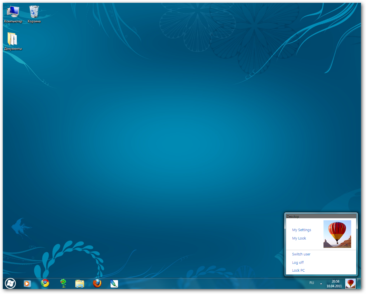The width and height of the screenshot is (366, 294).
Task: Choose Log off in user menu
Action: click(298, 263)
